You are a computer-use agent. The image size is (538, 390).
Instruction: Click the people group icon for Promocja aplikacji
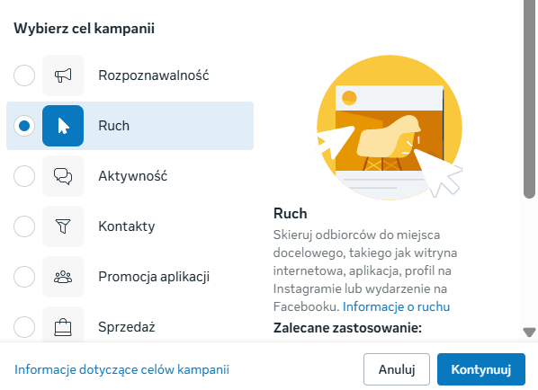point(63,277)
